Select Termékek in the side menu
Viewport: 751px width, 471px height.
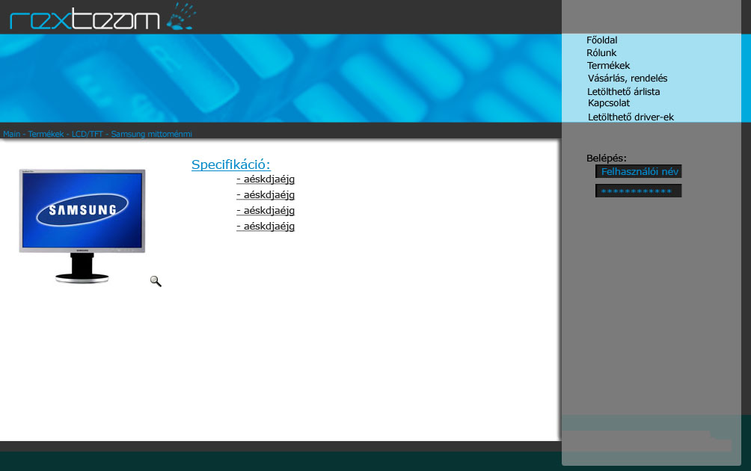pyautogui.click(x=608, y=66)
